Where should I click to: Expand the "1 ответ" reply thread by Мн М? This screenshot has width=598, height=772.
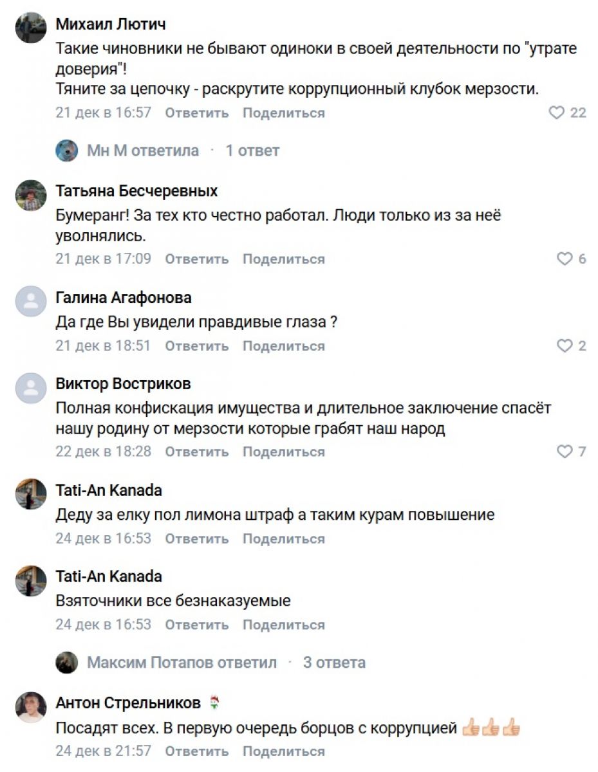pos(252,151)
